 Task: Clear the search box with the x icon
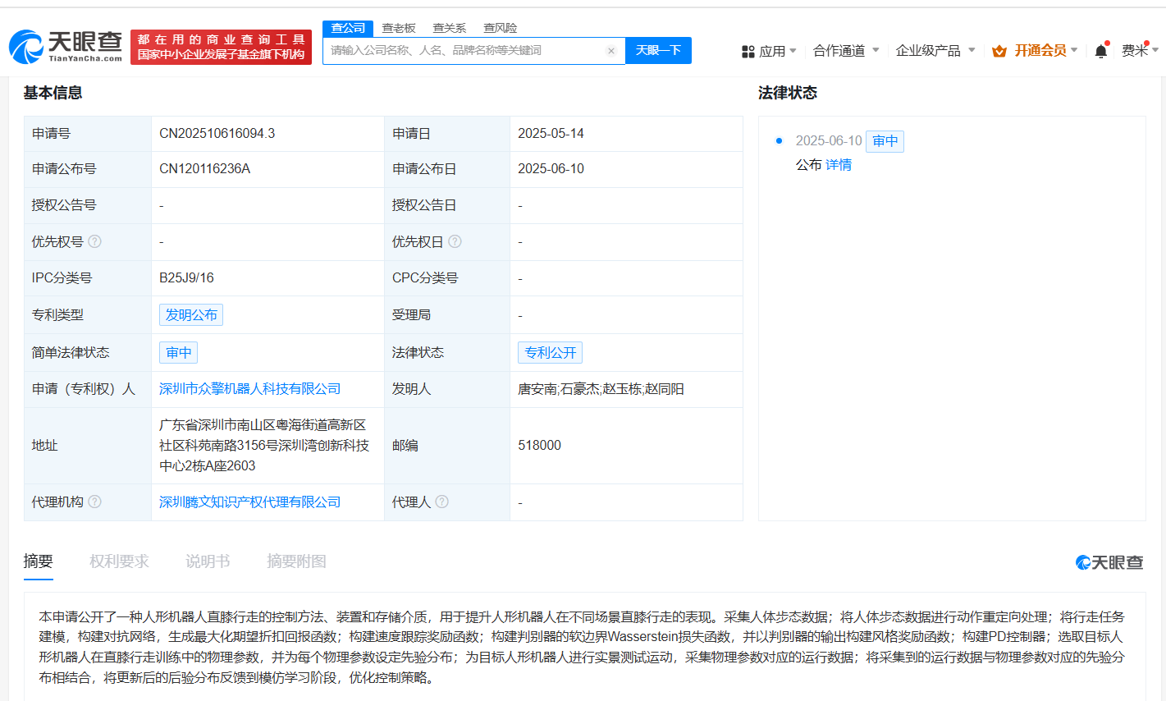tap(610, 51)
